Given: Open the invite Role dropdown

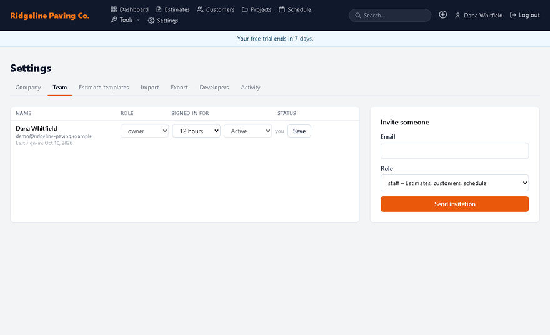Looking at the screenshot, I should click(454, 182).
